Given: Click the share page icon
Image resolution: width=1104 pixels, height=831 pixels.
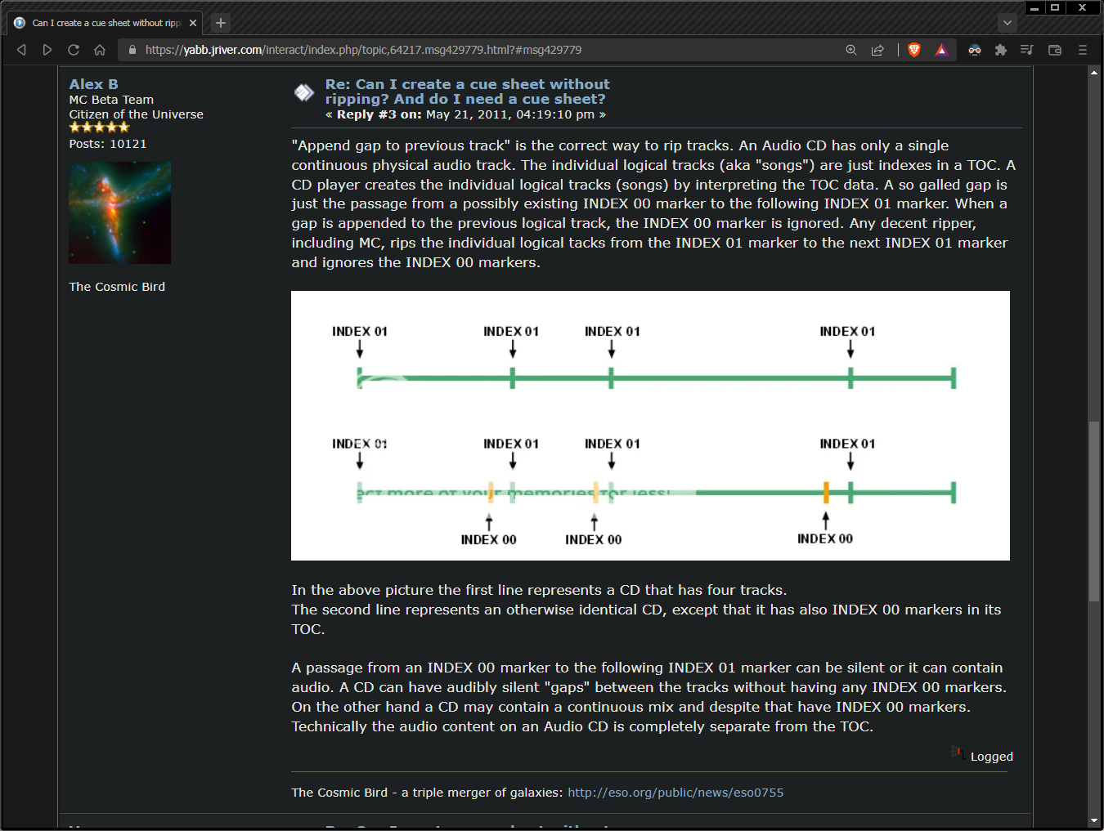Looking at the screenshot, I should 877,50.
